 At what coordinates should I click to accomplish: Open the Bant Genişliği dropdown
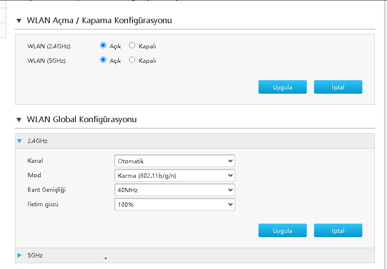pyautogui.click(x=174, y=190)
